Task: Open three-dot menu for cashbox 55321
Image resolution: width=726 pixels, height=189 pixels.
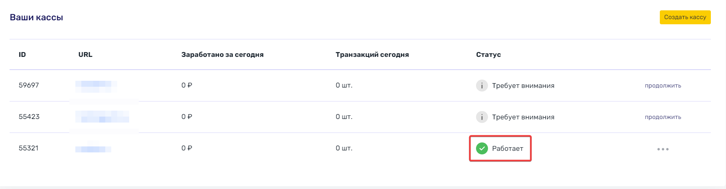Action: coord(663,149)
